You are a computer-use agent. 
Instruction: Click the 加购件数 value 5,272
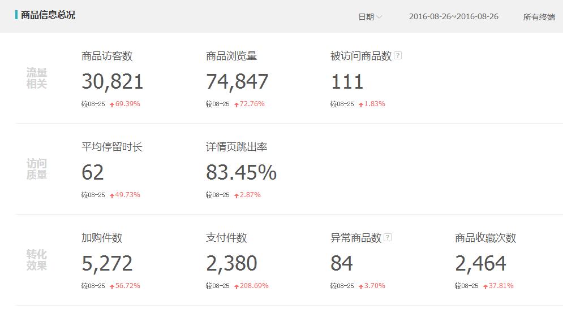point(107,264)
